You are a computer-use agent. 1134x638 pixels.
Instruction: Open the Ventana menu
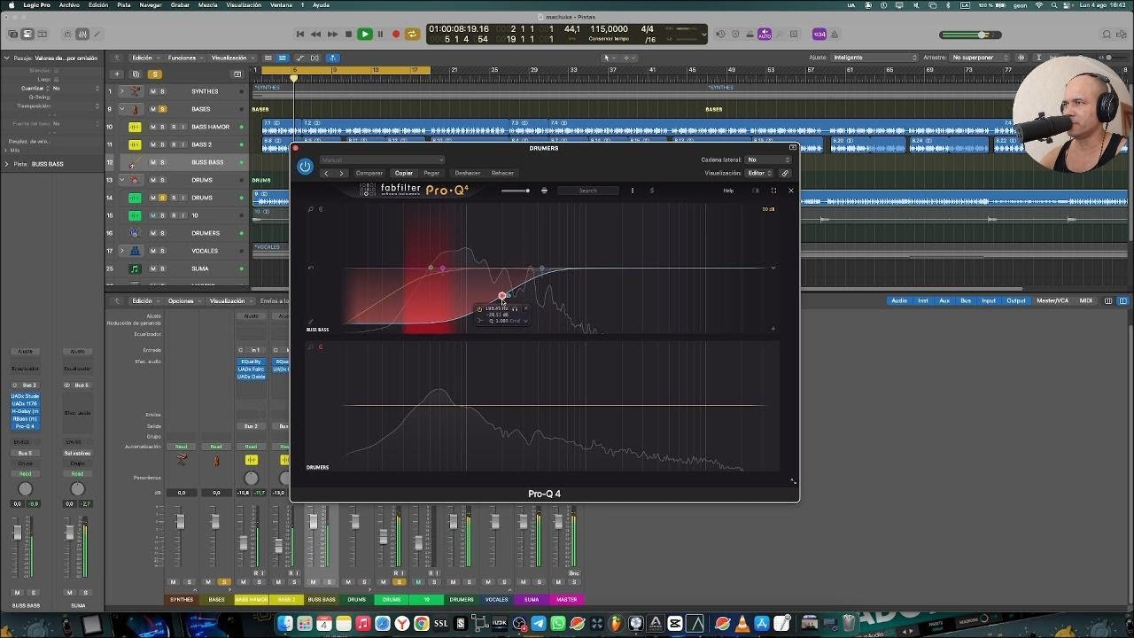pyautogui.click(x=281, y=5)
